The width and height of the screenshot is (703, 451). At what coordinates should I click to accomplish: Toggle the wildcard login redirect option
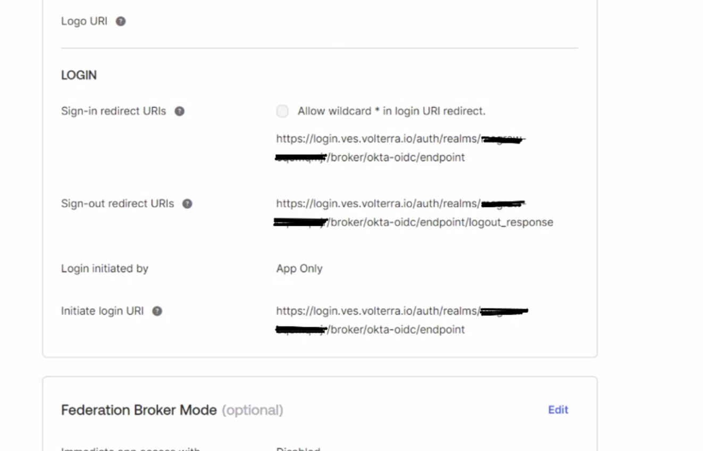click(x=282, y=111)
